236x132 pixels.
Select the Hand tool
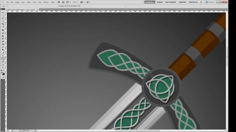click(3, 65)
